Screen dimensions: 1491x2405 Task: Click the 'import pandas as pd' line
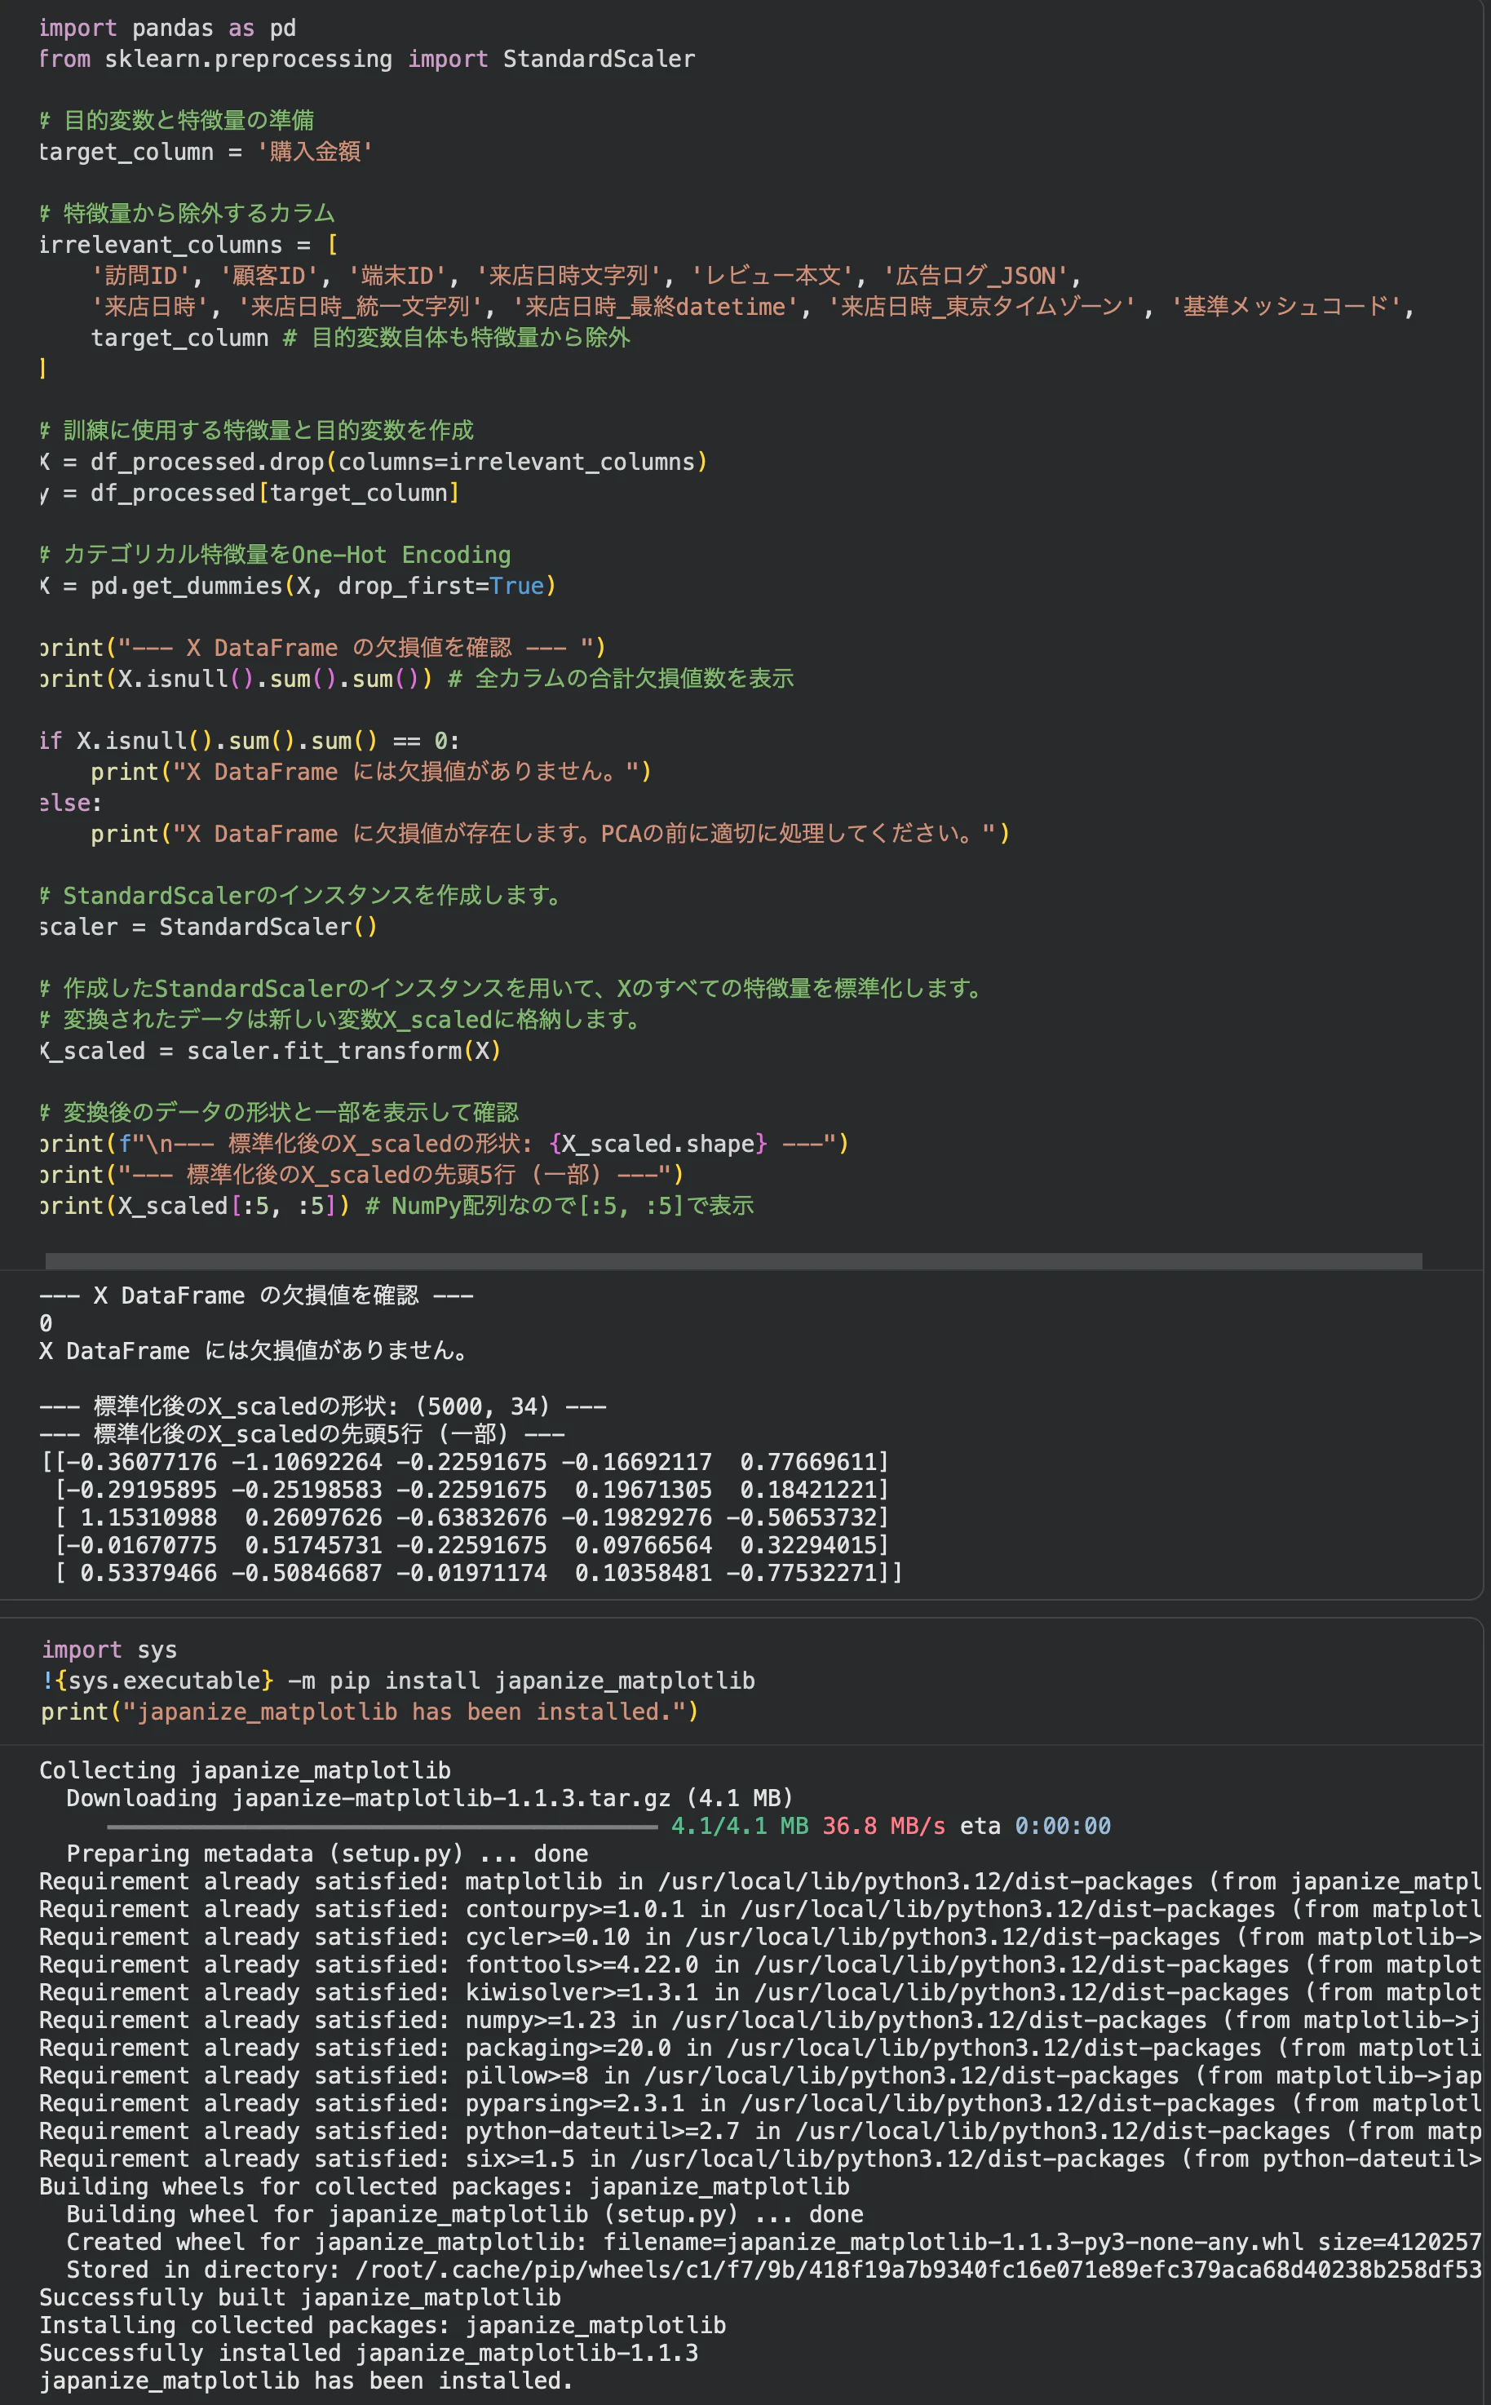click(x=168, y=29)
